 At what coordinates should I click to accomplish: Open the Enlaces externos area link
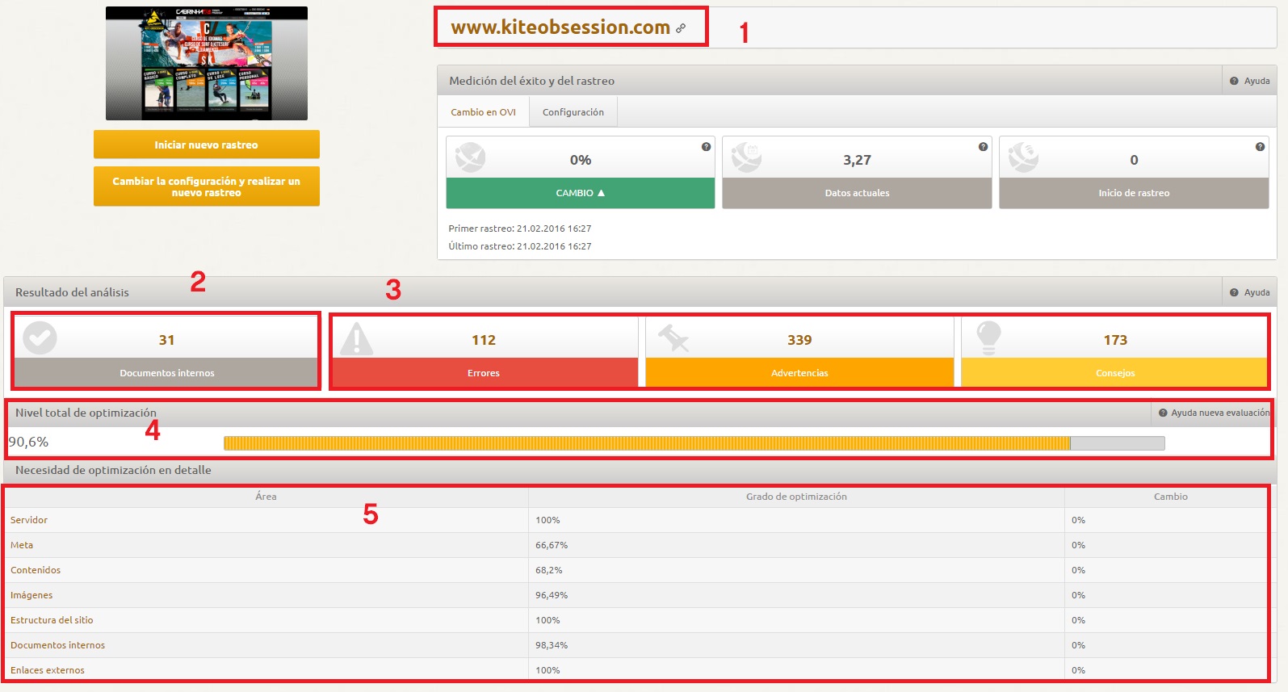point(48,670)
